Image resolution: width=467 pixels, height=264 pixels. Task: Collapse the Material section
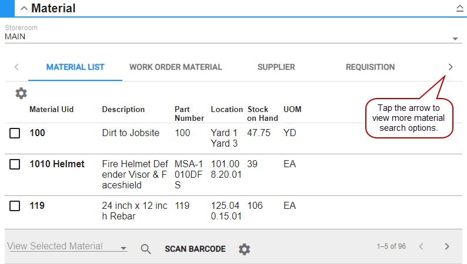click(24, 8)
